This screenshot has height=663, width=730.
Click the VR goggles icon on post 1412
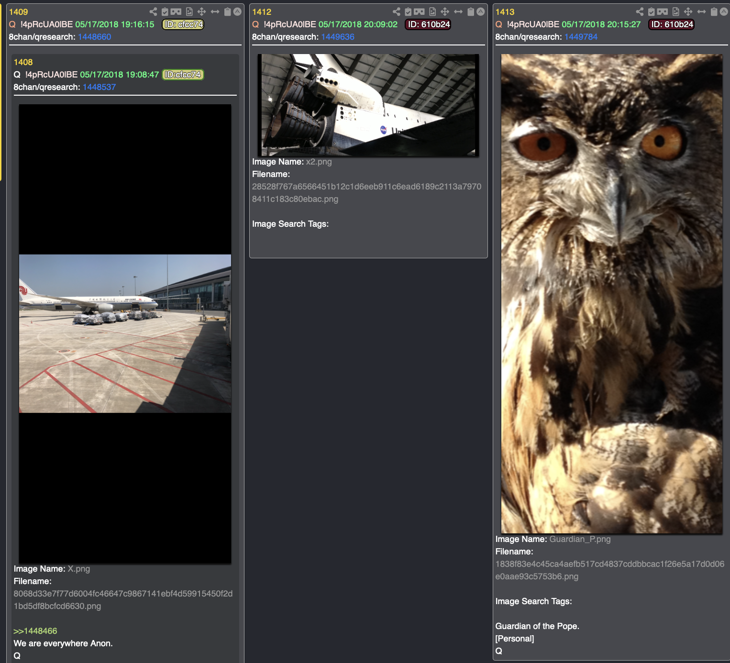tap(420, 11)
